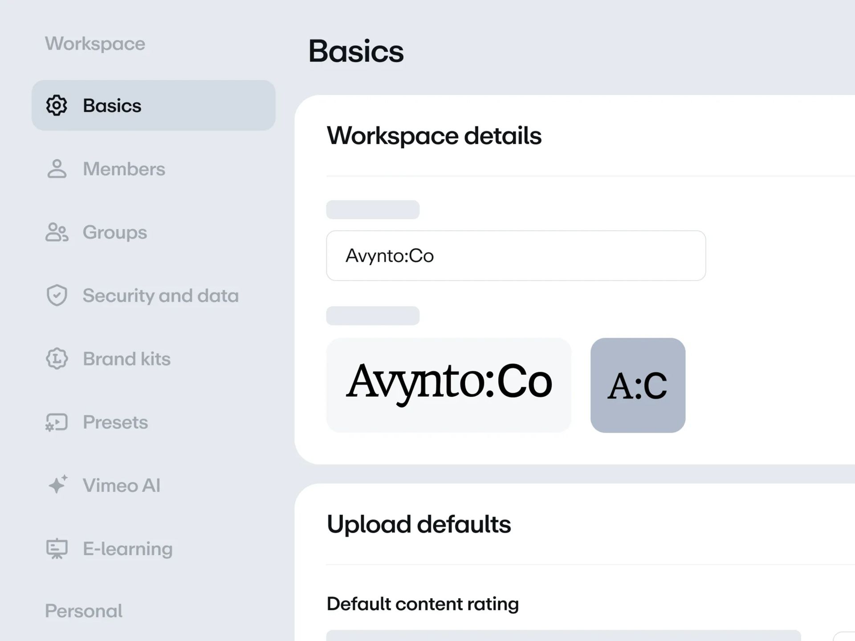Navigate to Presets settings

coord(115,422)
